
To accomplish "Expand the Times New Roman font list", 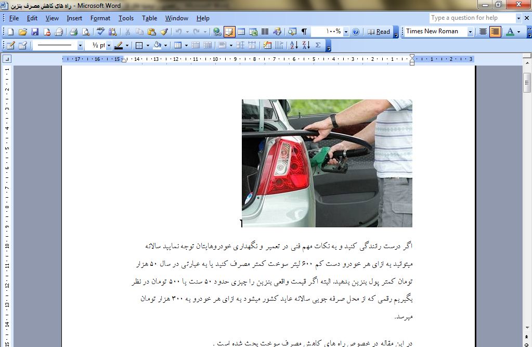I will pyautogui.click(x=470, y=32).
